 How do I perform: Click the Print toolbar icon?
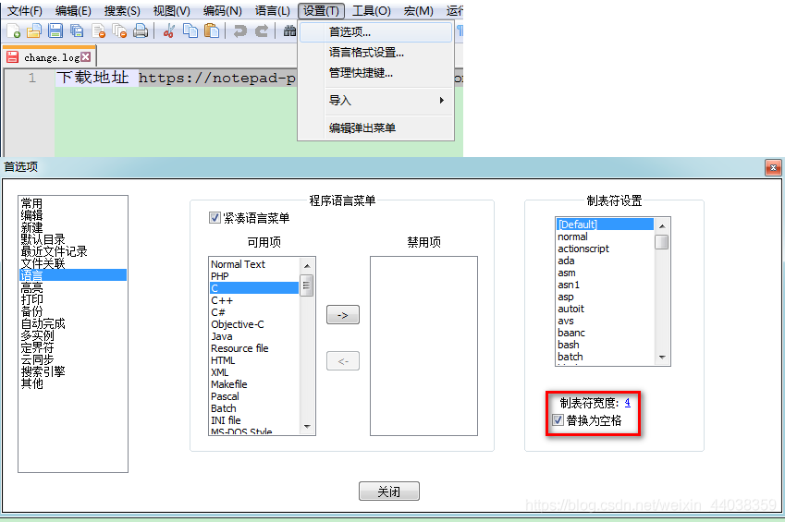[x=141, y=31]
